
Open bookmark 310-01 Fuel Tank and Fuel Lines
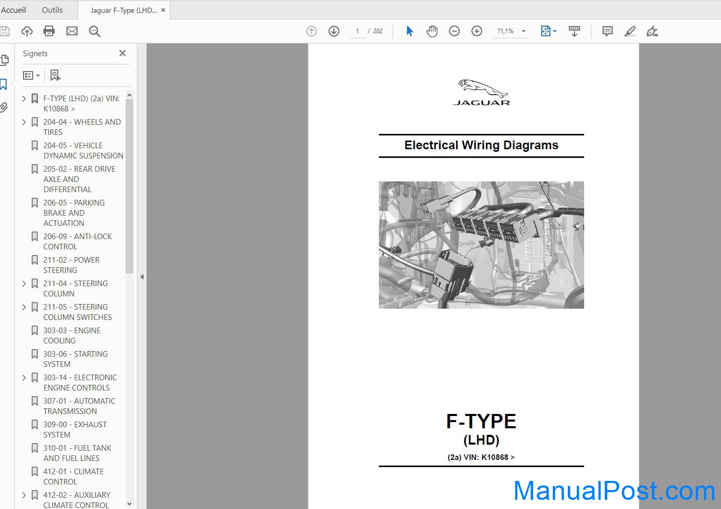pos(77,453)
